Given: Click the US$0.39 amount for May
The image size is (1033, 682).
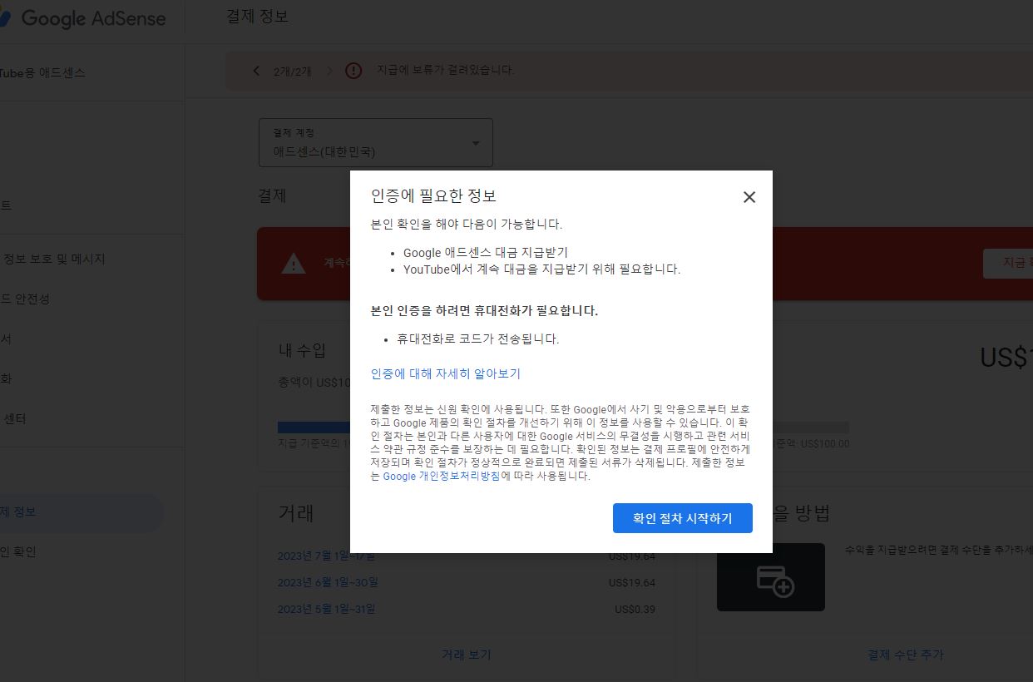Looking at the screenshot, I should [x=635, y=609].
